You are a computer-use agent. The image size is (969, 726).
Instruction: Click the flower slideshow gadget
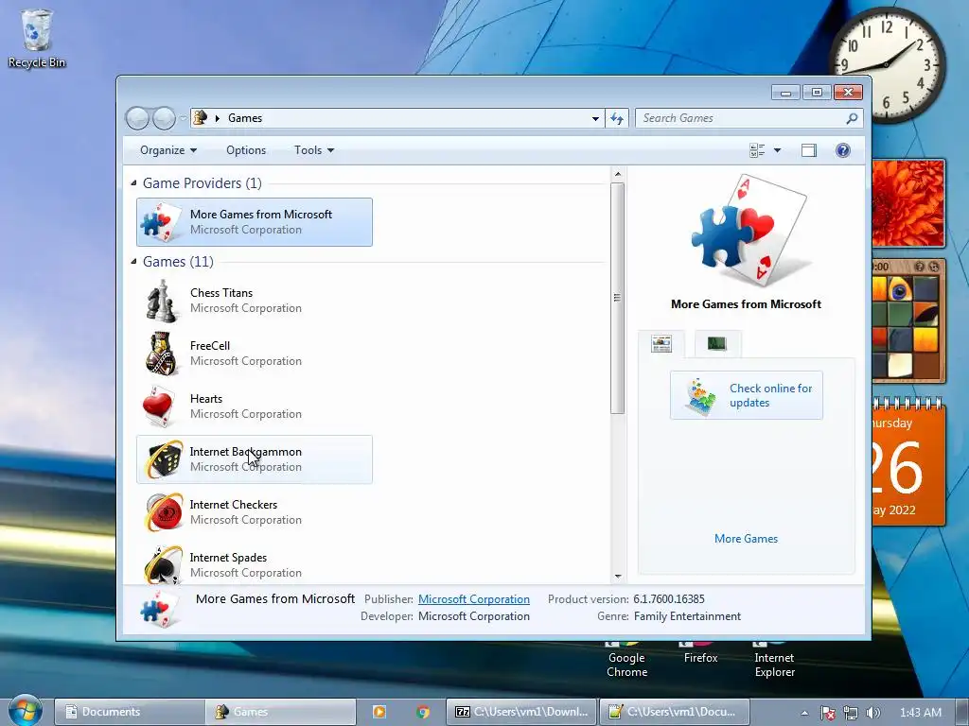[x=907, y=203]
